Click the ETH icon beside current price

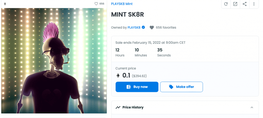pyautogui.click(x=118, y=76)
